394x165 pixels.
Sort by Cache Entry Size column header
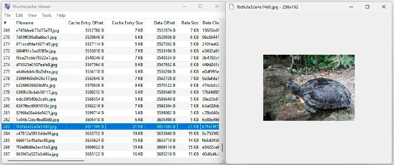125,23
